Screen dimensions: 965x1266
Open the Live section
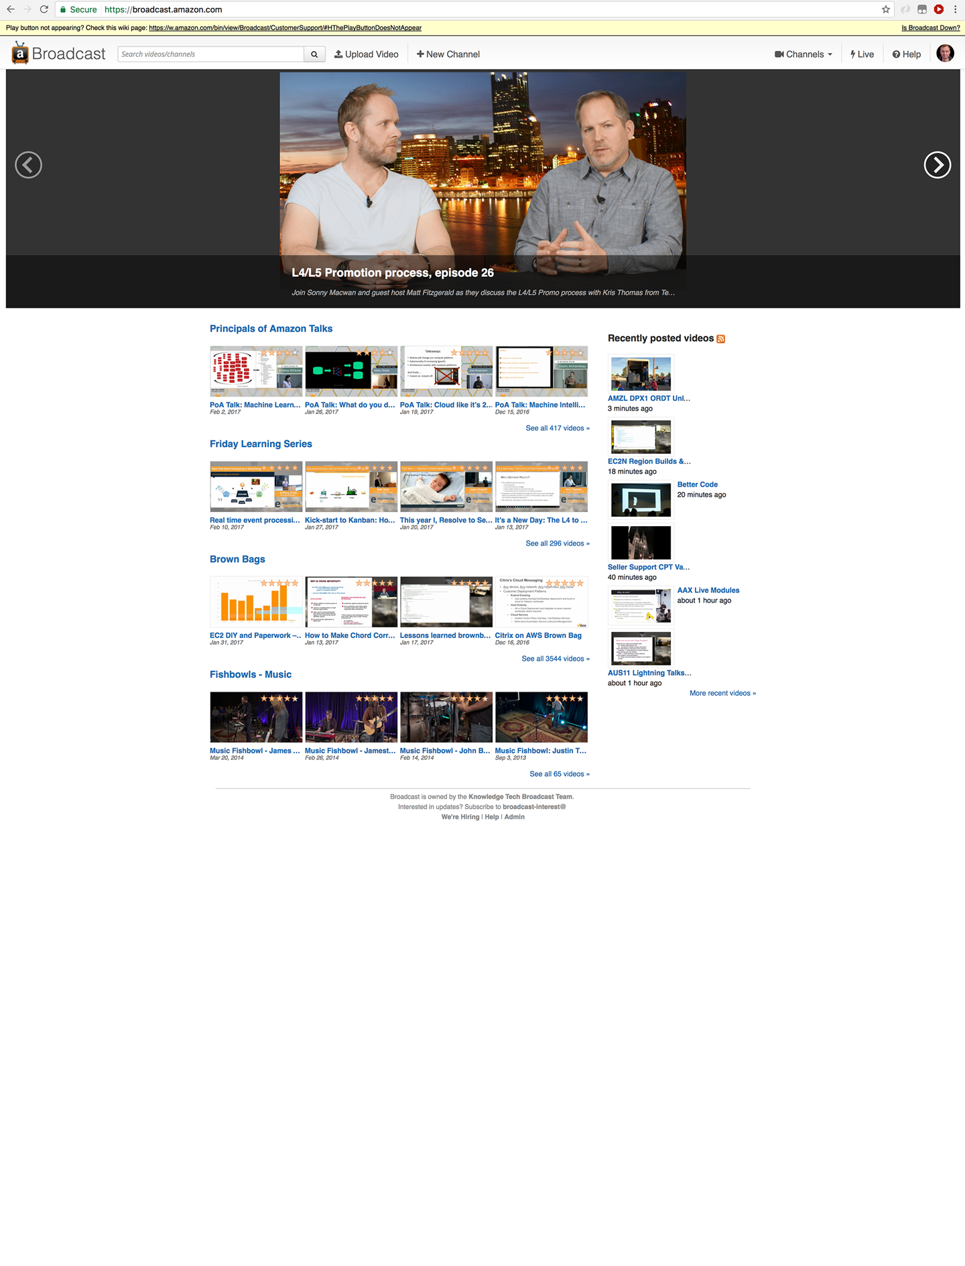[862, 54]
